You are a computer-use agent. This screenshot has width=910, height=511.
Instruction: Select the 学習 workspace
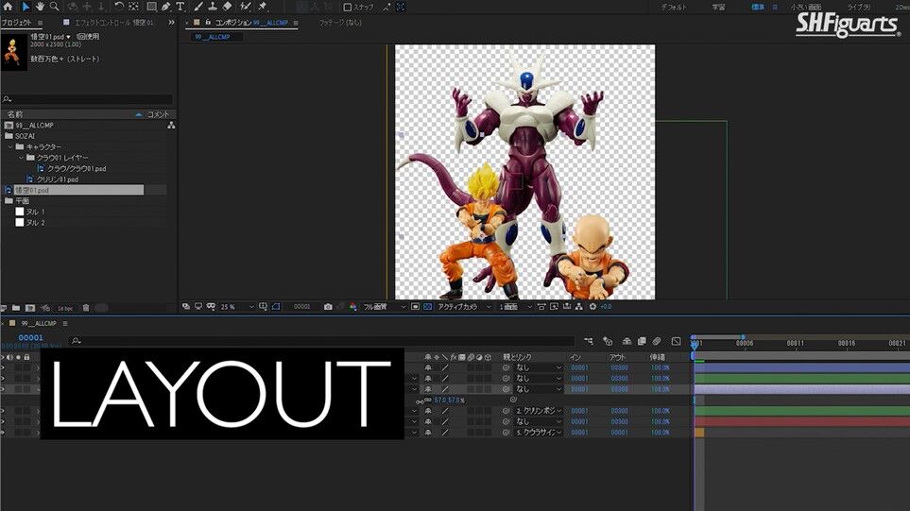point(718,7)
